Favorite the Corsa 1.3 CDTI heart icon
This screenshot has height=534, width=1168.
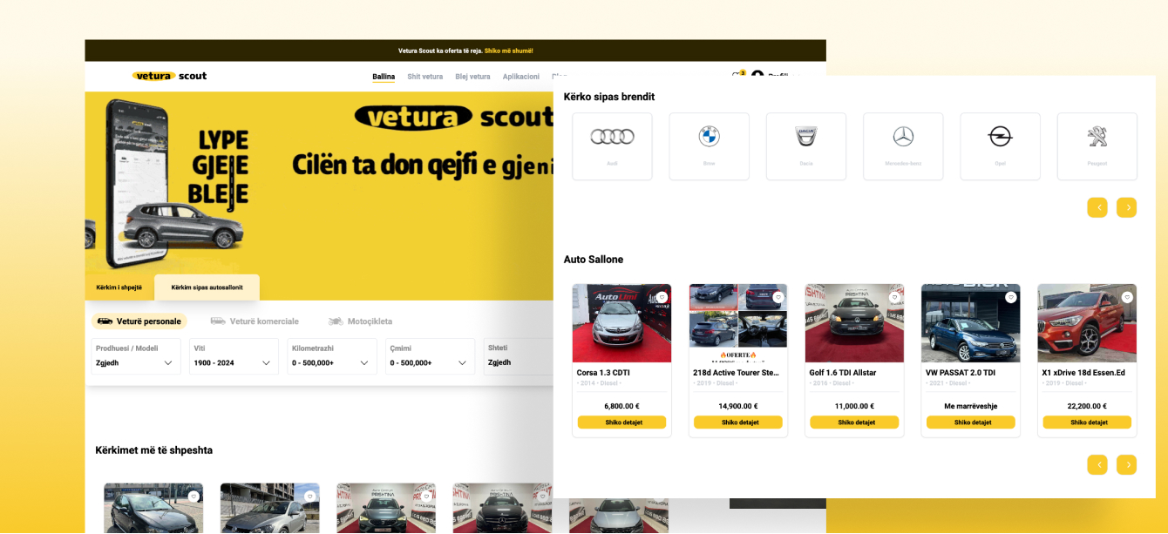[662, 297]
